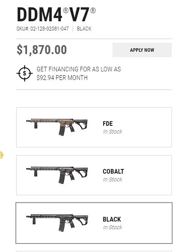Viewport: 176px width, 252px height.
Task: Click the APPLY NOW financing button
Action: click(142, 50)
